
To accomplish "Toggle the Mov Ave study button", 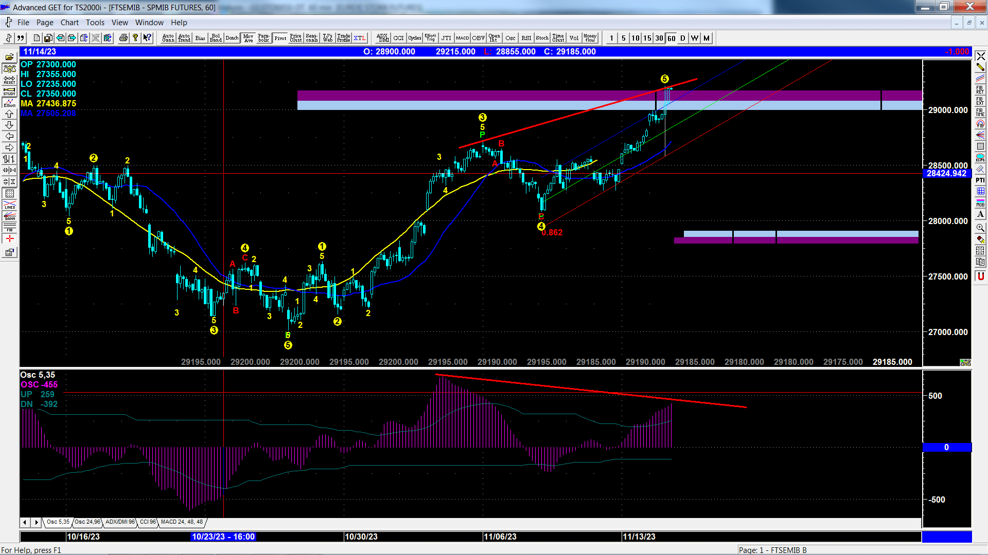I will pyautogui.click(x=249, y=38).
